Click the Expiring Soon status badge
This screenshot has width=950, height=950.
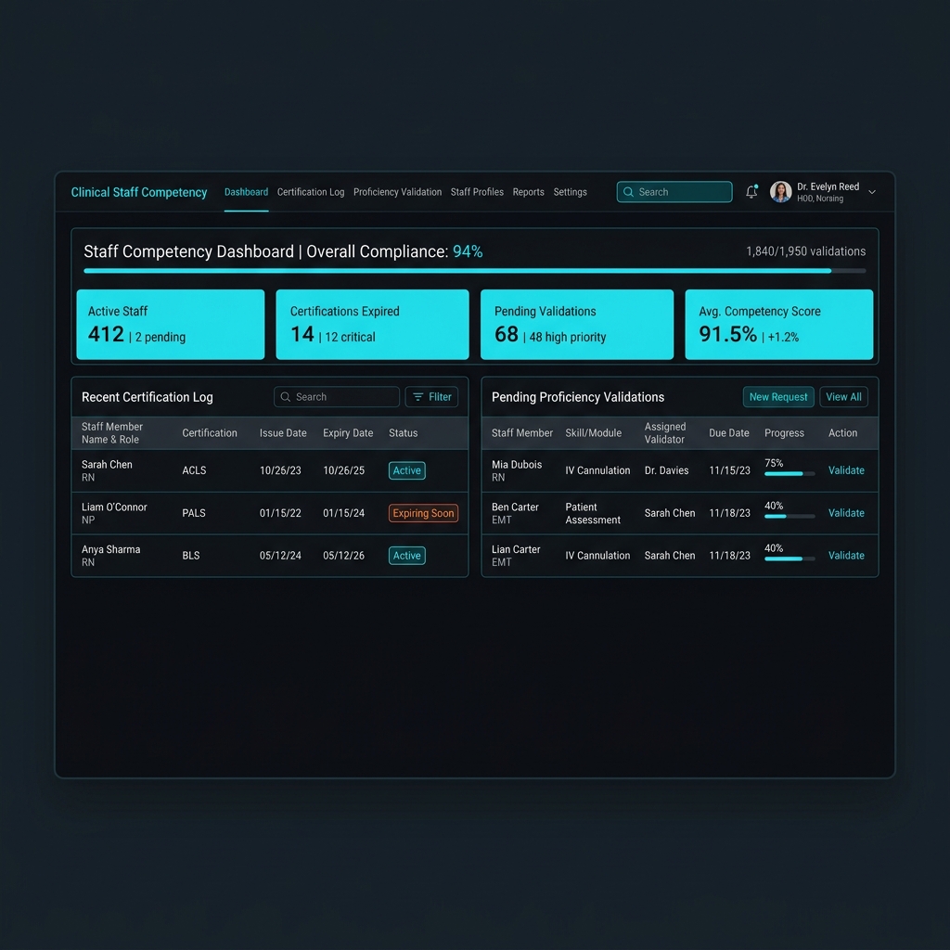pos(423,512)
